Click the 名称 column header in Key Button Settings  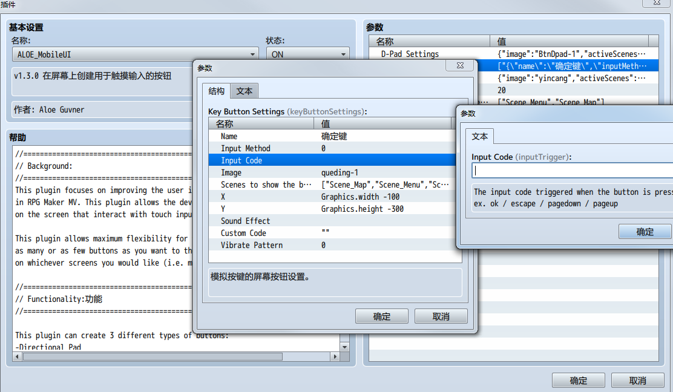261,123
